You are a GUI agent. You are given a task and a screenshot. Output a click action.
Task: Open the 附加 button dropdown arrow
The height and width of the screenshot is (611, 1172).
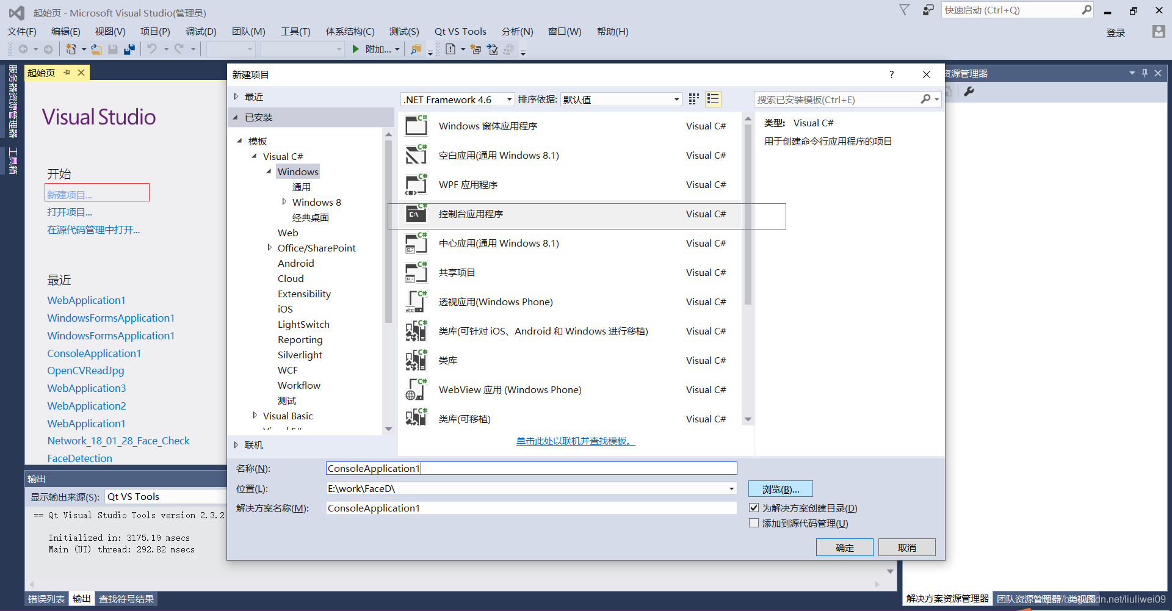tap(397, 49)
